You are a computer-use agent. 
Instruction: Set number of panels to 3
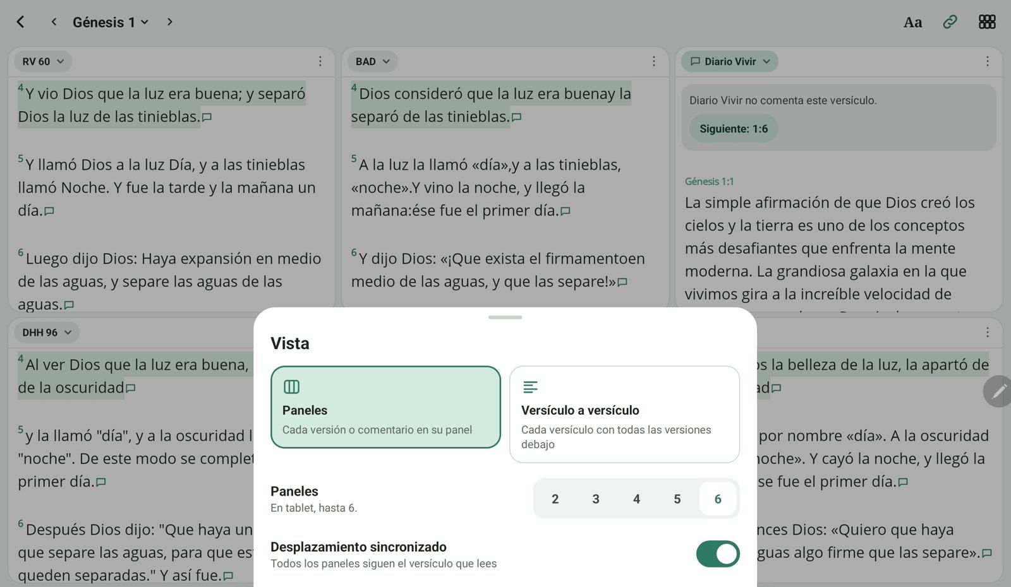point(596,499)
